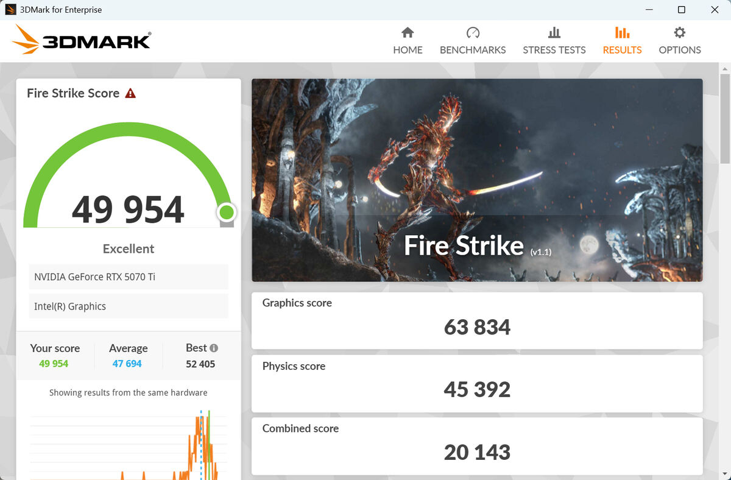This screenshot has width=731, height=480.
Task: Click the Fire Strike Score warning triangle icon
Action: click(130, 93)
